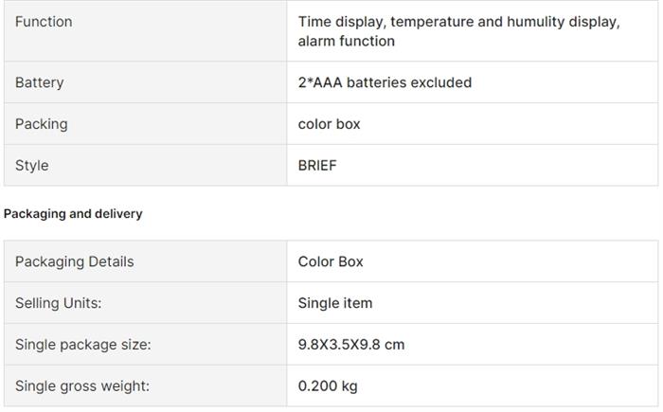Click the alarm function text line
This screenshot has height=412, width=663.
[347, 41]
